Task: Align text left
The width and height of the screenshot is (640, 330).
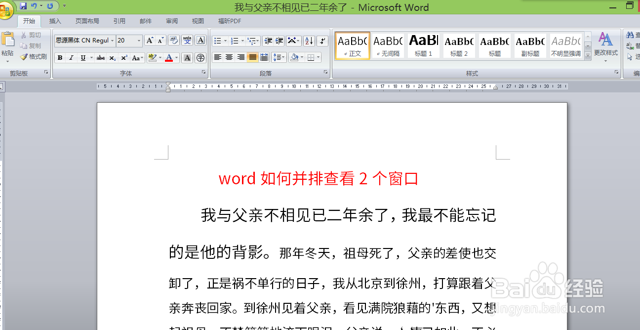Action: point(217,58)
